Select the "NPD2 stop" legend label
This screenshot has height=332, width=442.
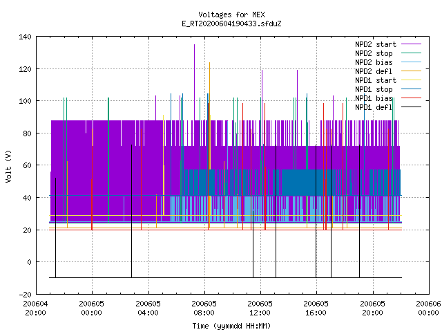point(374,53)
